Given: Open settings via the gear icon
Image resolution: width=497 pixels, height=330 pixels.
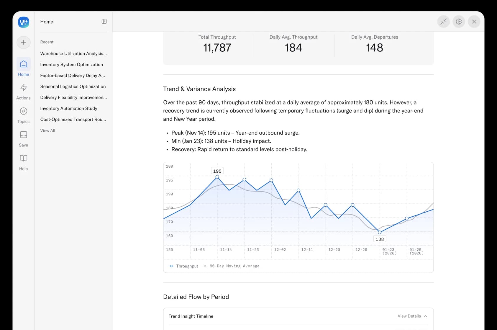Looking at the screenshot, I should (459, 22).
